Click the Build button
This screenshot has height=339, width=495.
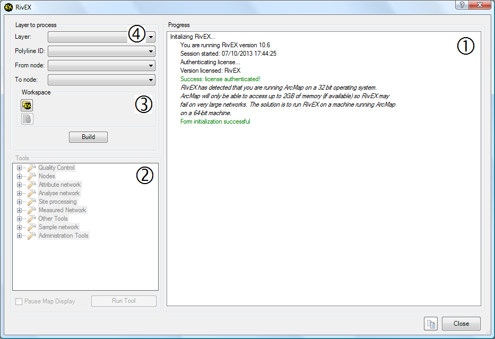(89, 137)
